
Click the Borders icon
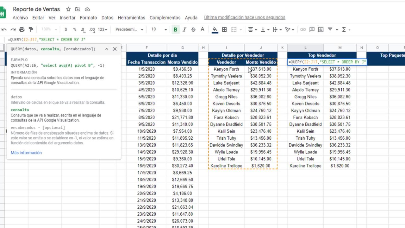pyautogui.click(x=224, y=29)
